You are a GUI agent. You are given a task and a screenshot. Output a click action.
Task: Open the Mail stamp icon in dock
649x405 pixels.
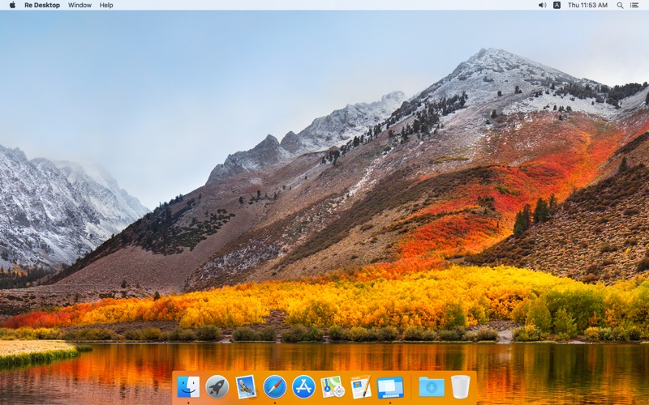click(246, 387)
